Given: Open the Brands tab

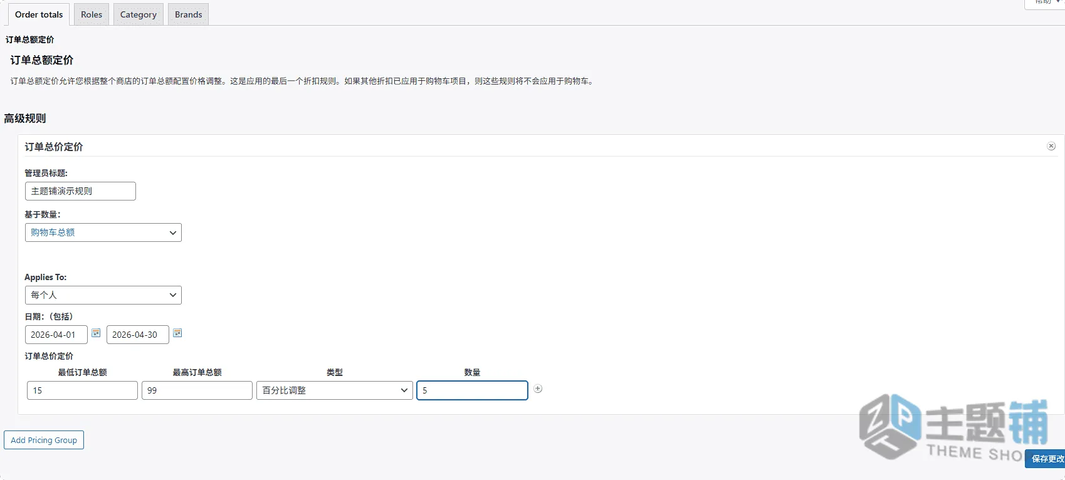Looking at the screenshot, I should (189, 14).
